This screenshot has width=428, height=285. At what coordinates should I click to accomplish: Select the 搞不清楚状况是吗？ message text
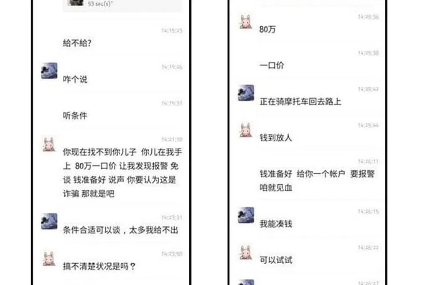(x=99, y=266)
